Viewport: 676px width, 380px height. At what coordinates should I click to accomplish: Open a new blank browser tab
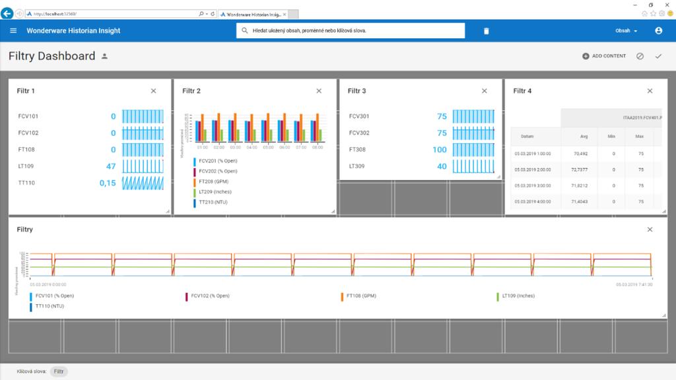pyautogui.click(x=293, y=15)
